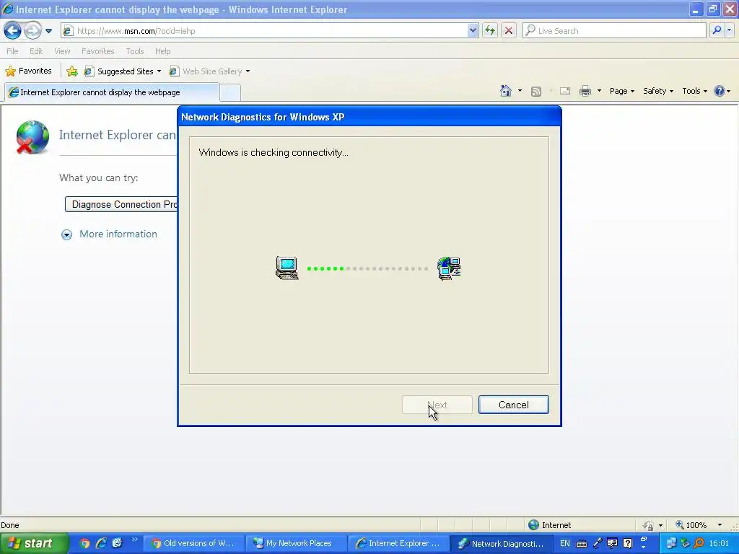The width and height of the screenshot is (739, 554).
Task: Launch Chrome from the Quick Launch bar
Action: click(x=84, y=543)
